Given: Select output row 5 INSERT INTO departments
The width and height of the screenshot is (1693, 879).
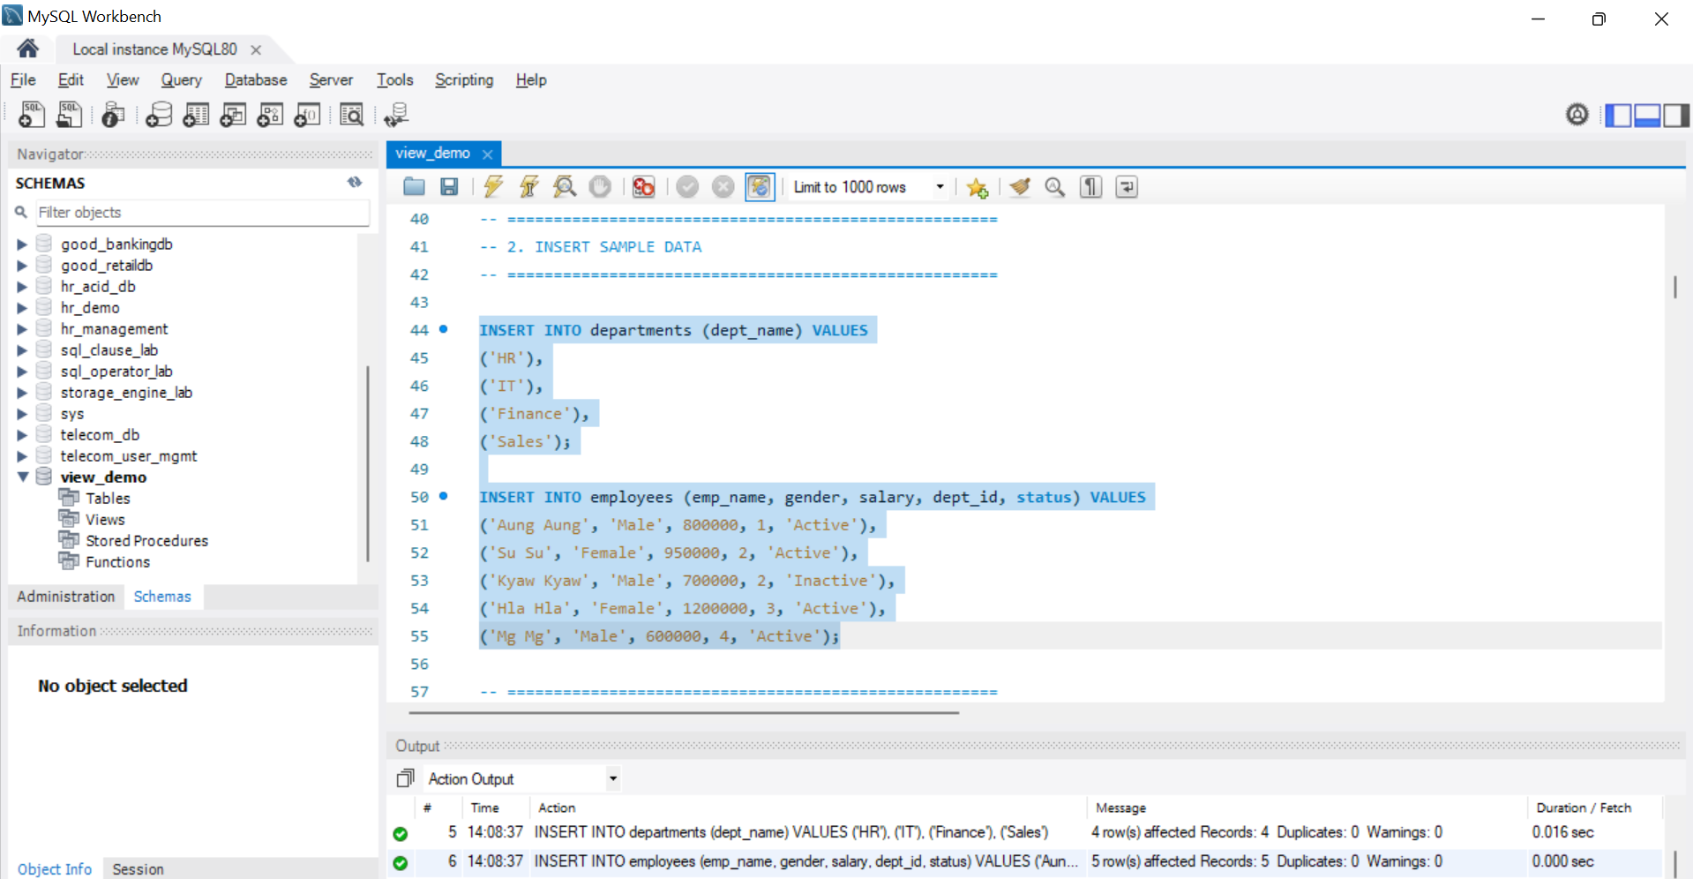Looking at the screenshot, I should click(x=1024, y=832).
